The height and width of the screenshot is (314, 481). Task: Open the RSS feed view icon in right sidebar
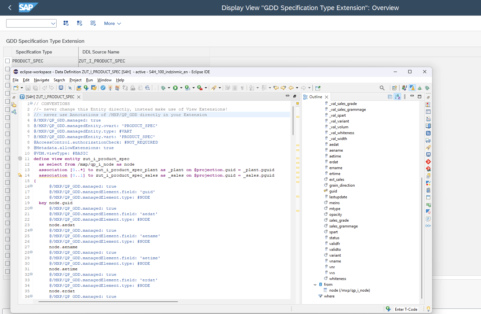pos(428,133)
